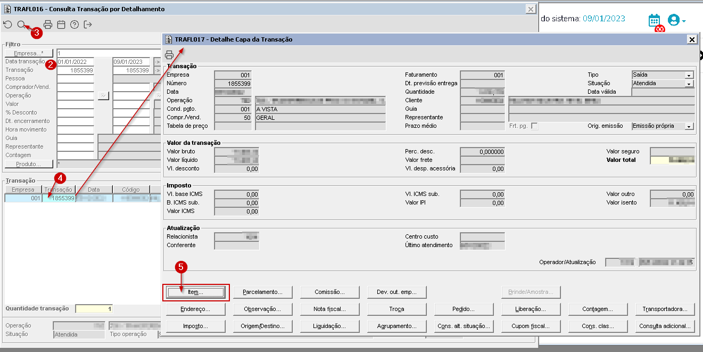Screen dimensions: 703x352
Task: Click the Liquidação... button
Action: click(330, 326)
